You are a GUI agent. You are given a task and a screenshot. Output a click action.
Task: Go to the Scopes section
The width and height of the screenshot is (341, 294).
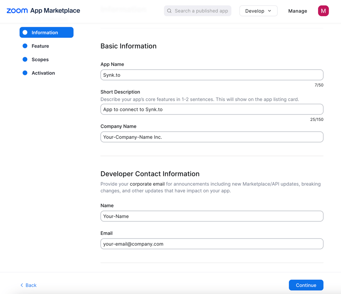click(40, 59)
